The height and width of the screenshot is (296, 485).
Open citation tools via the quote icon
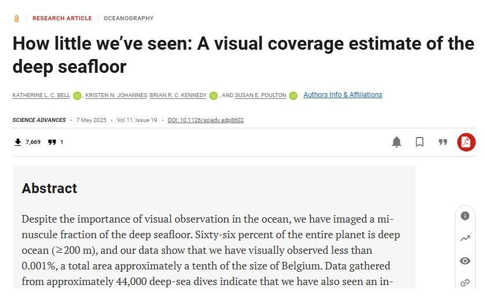coord(443,142)
